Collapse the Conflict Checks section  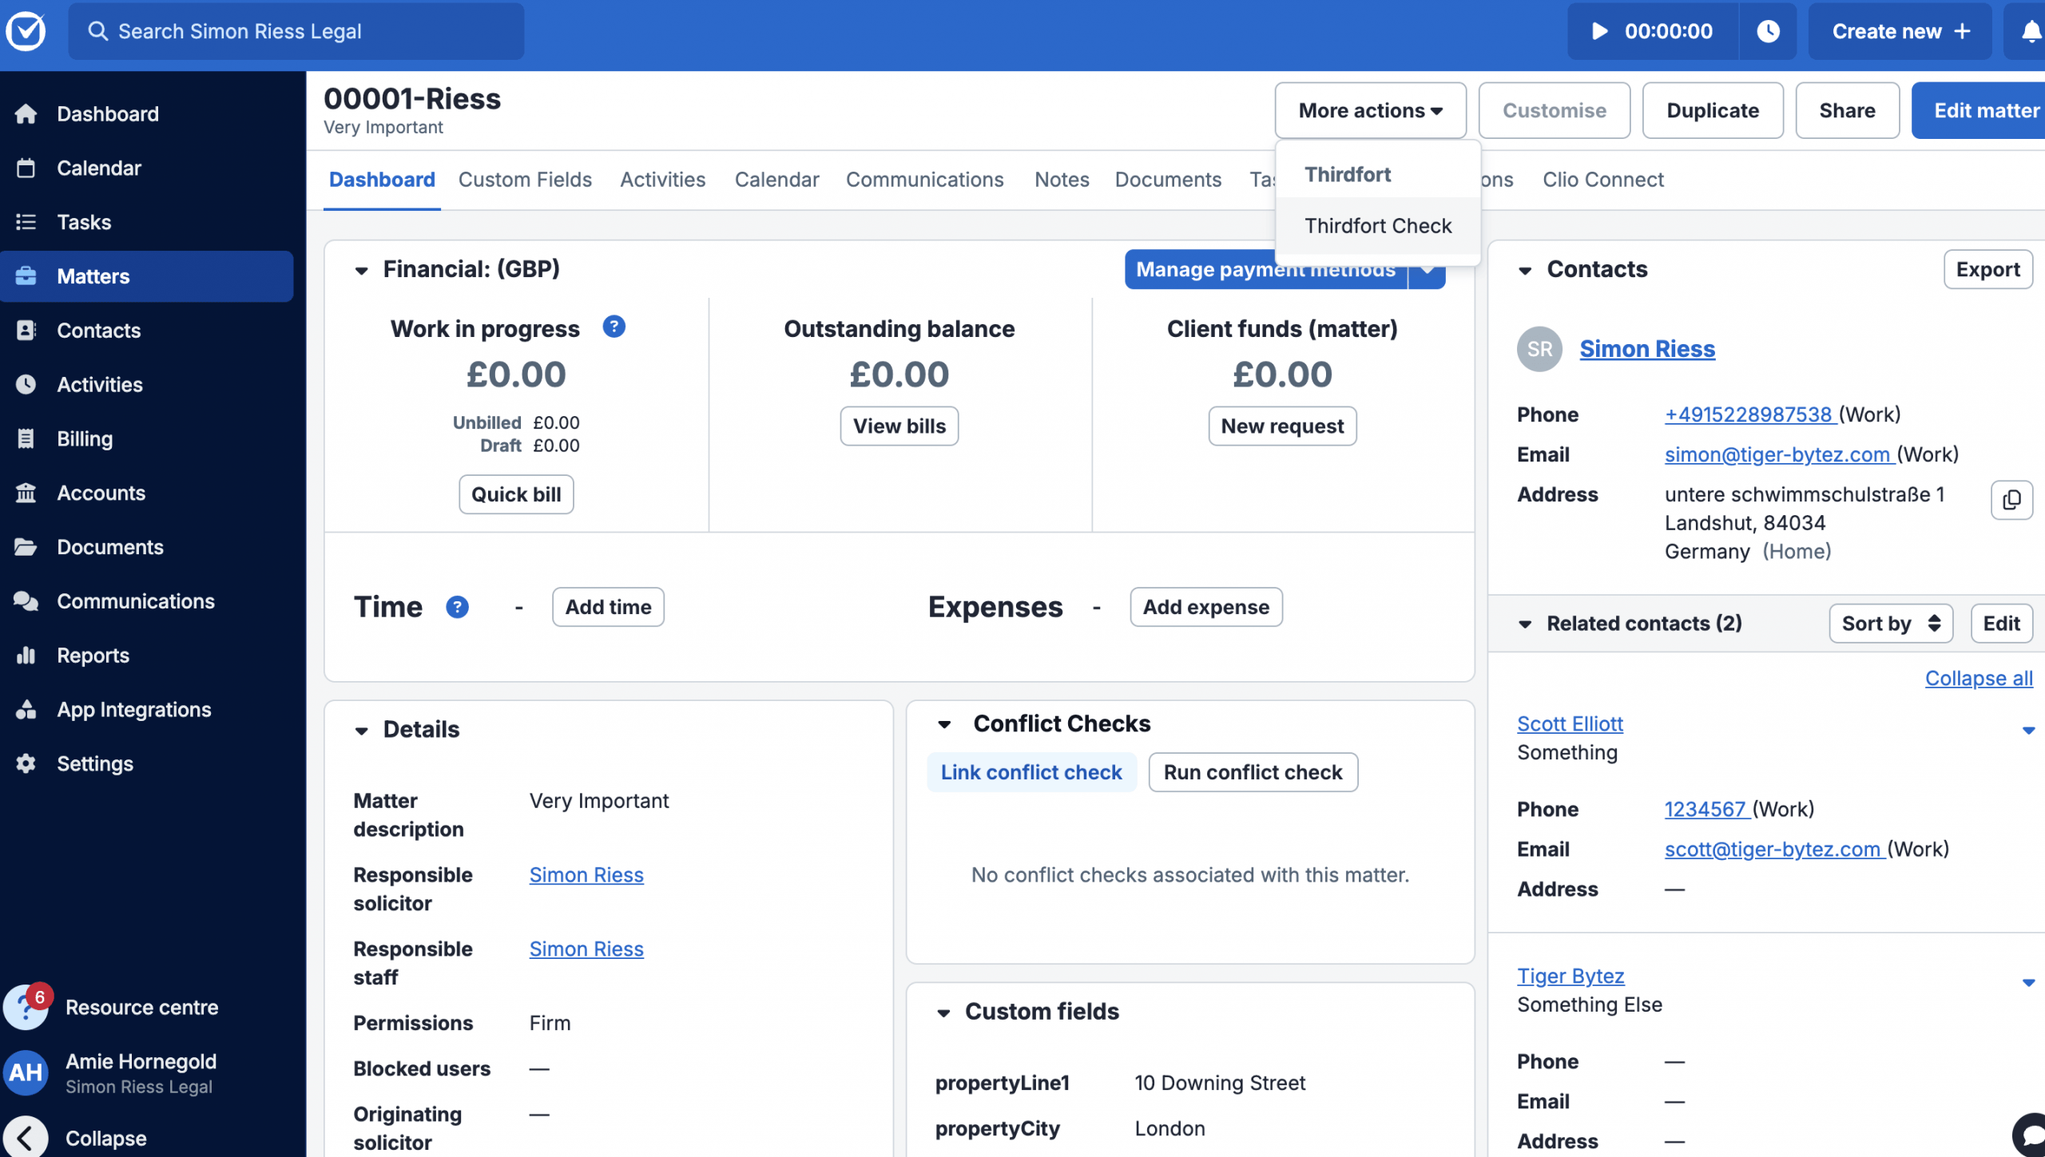click(944, 724)
